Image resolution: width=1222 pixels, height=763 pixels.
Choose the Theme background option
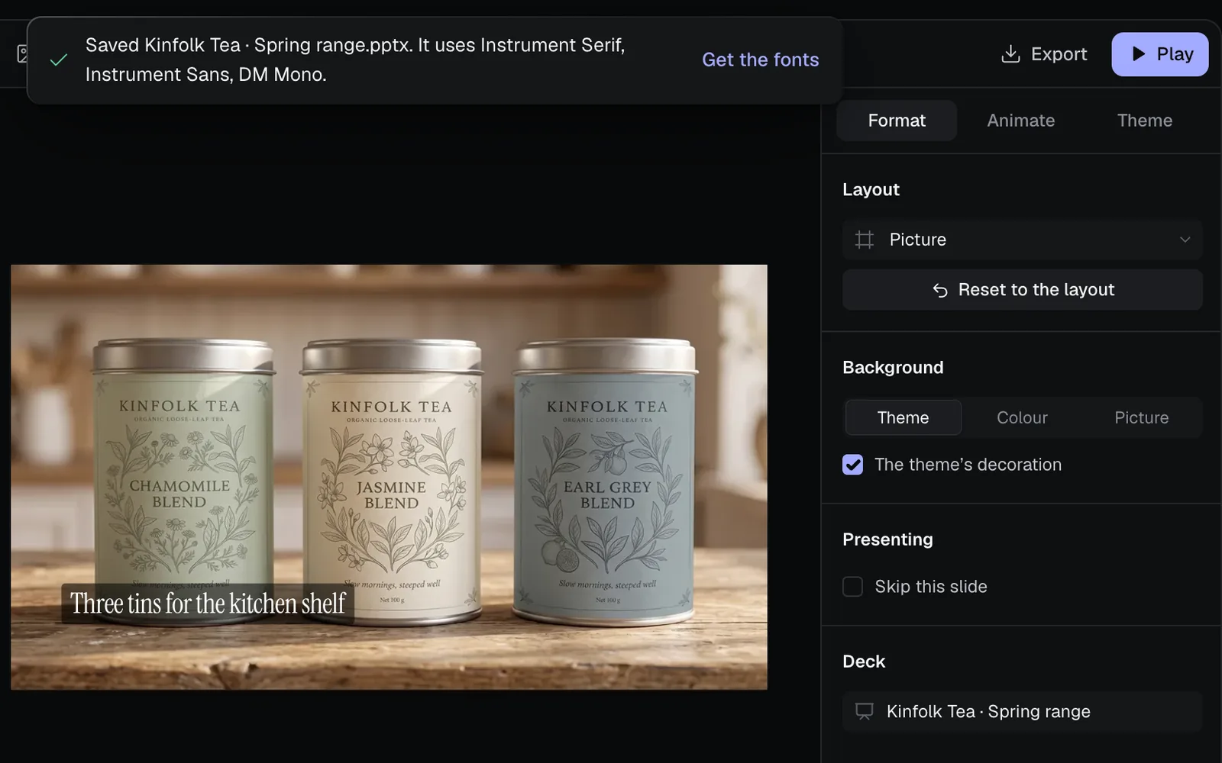(x=903, y=417)
